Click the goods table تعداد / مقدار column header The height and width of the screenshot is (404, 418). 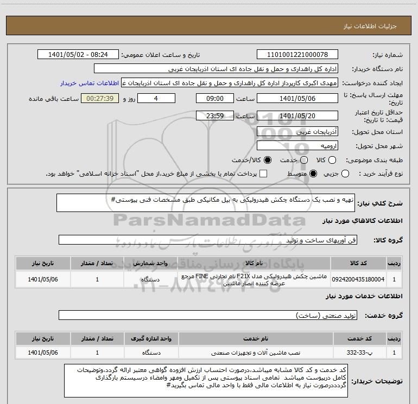point(97,264)
